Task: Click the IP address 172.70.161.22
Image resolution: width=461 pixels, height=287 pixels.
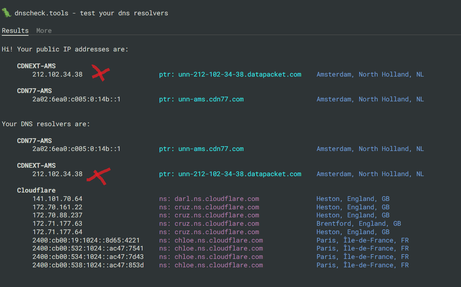Action: (57, 207)
